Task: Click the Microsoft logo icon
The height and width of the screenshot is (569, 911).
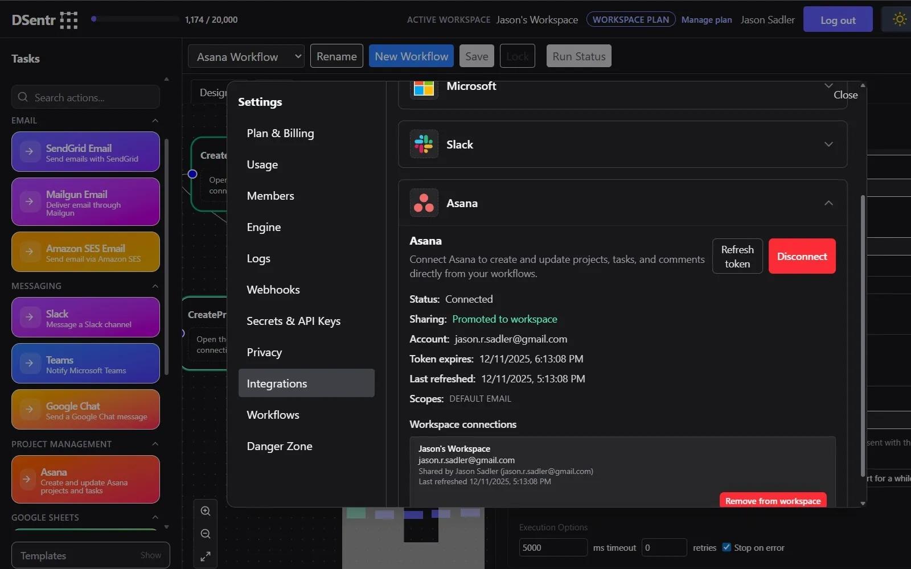Action: click(424, 88)
